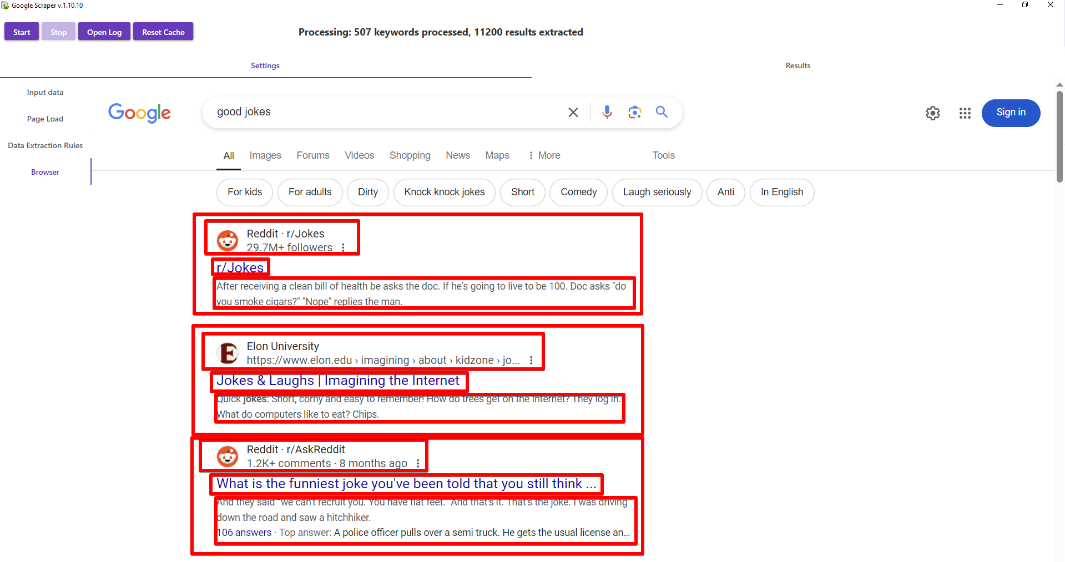Screen dimensions: 1065x562
Task: Enable the Dirty jokes filter chip
Action: click(x=367, y=192)
